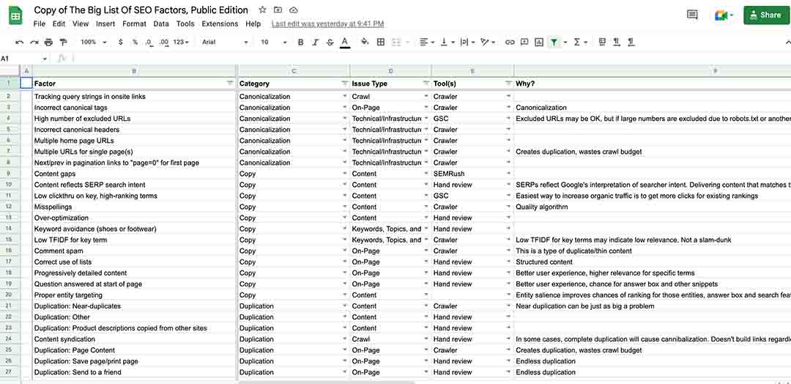Set left-to-right text direction
The image size is (791, 384).
(x=616, y=43)
